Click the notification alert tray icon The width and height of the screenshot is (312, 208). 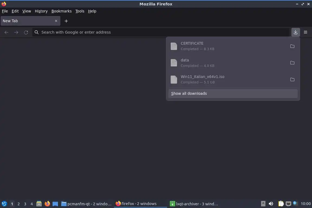coord(295,203)
